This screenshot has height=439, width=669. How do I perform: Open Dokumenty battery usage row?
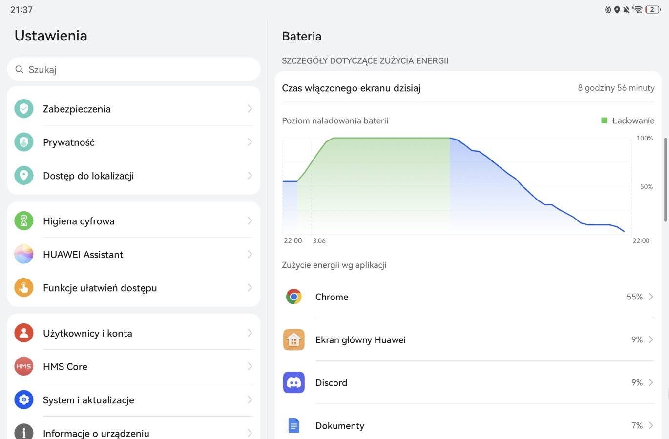(468, 422)
